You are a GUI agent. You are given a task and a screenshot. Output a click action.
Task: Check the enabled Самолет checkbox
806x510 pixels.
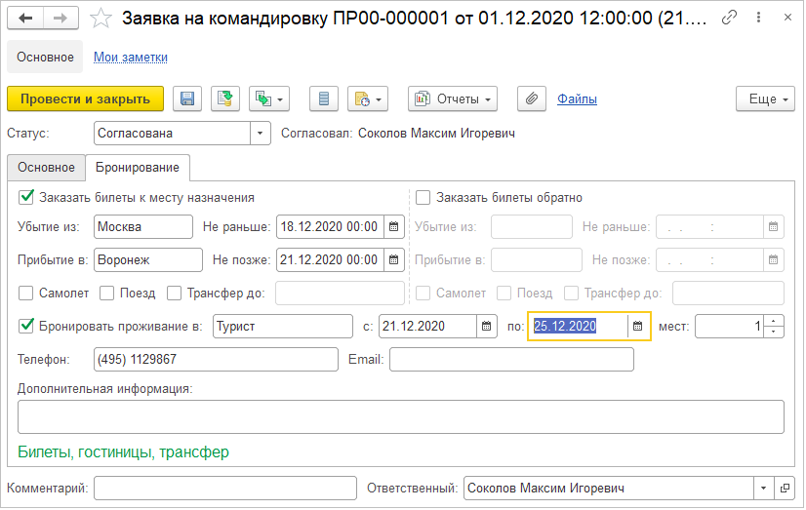pos(25,294)
